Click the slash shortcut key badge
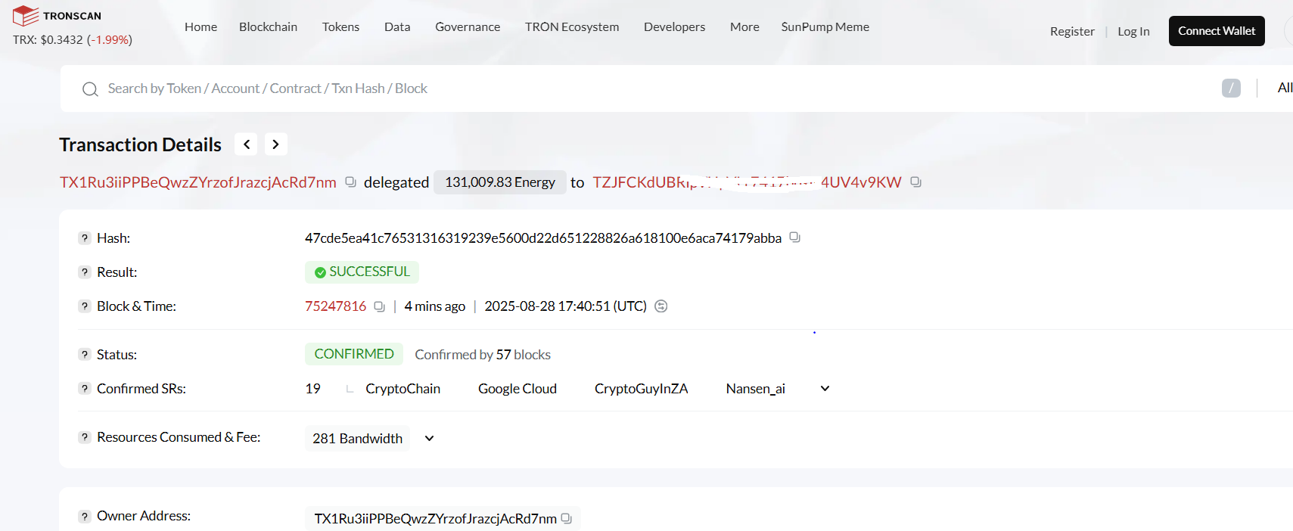Viewport: 1293px width, 531px height. click(x=1231, y=88)
